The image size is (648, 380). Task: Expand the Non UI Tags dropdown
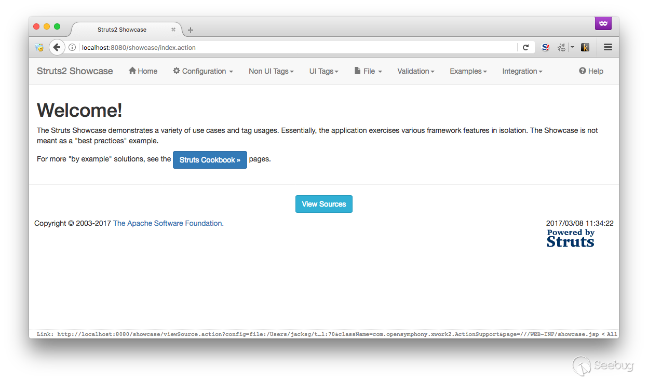coord(271,71)
